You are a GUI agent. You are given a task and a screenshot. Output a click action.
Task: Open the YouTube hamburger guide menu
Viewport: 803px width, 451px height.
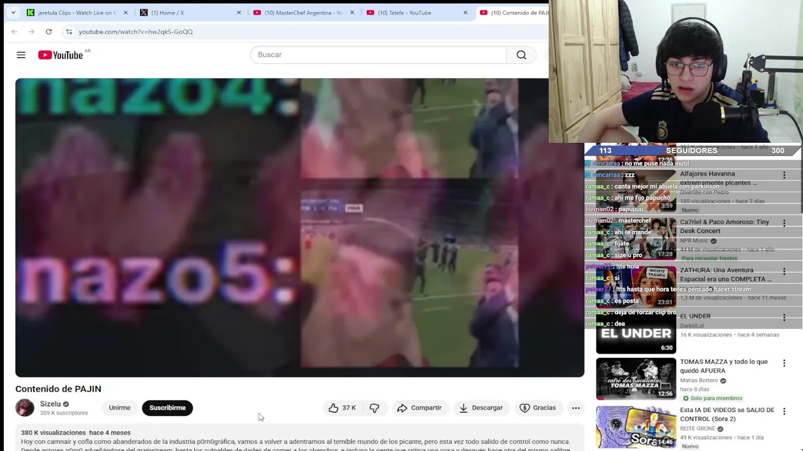[x=21, y=55]
